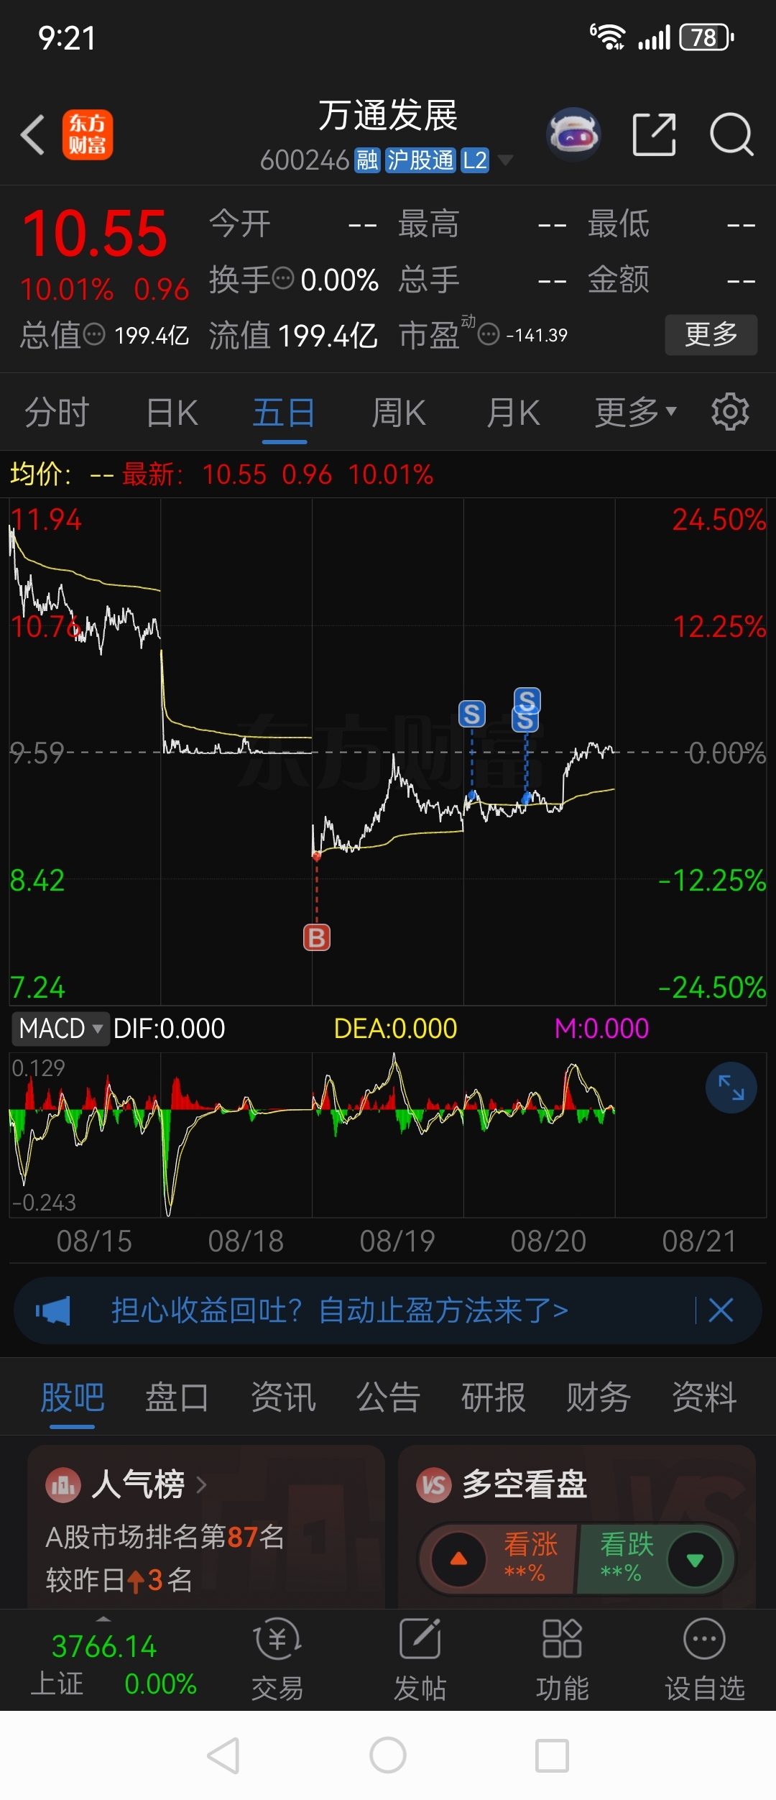Switch to 月K chart tab
Viewport: 776px width, 1800px height.
point(513,413)
